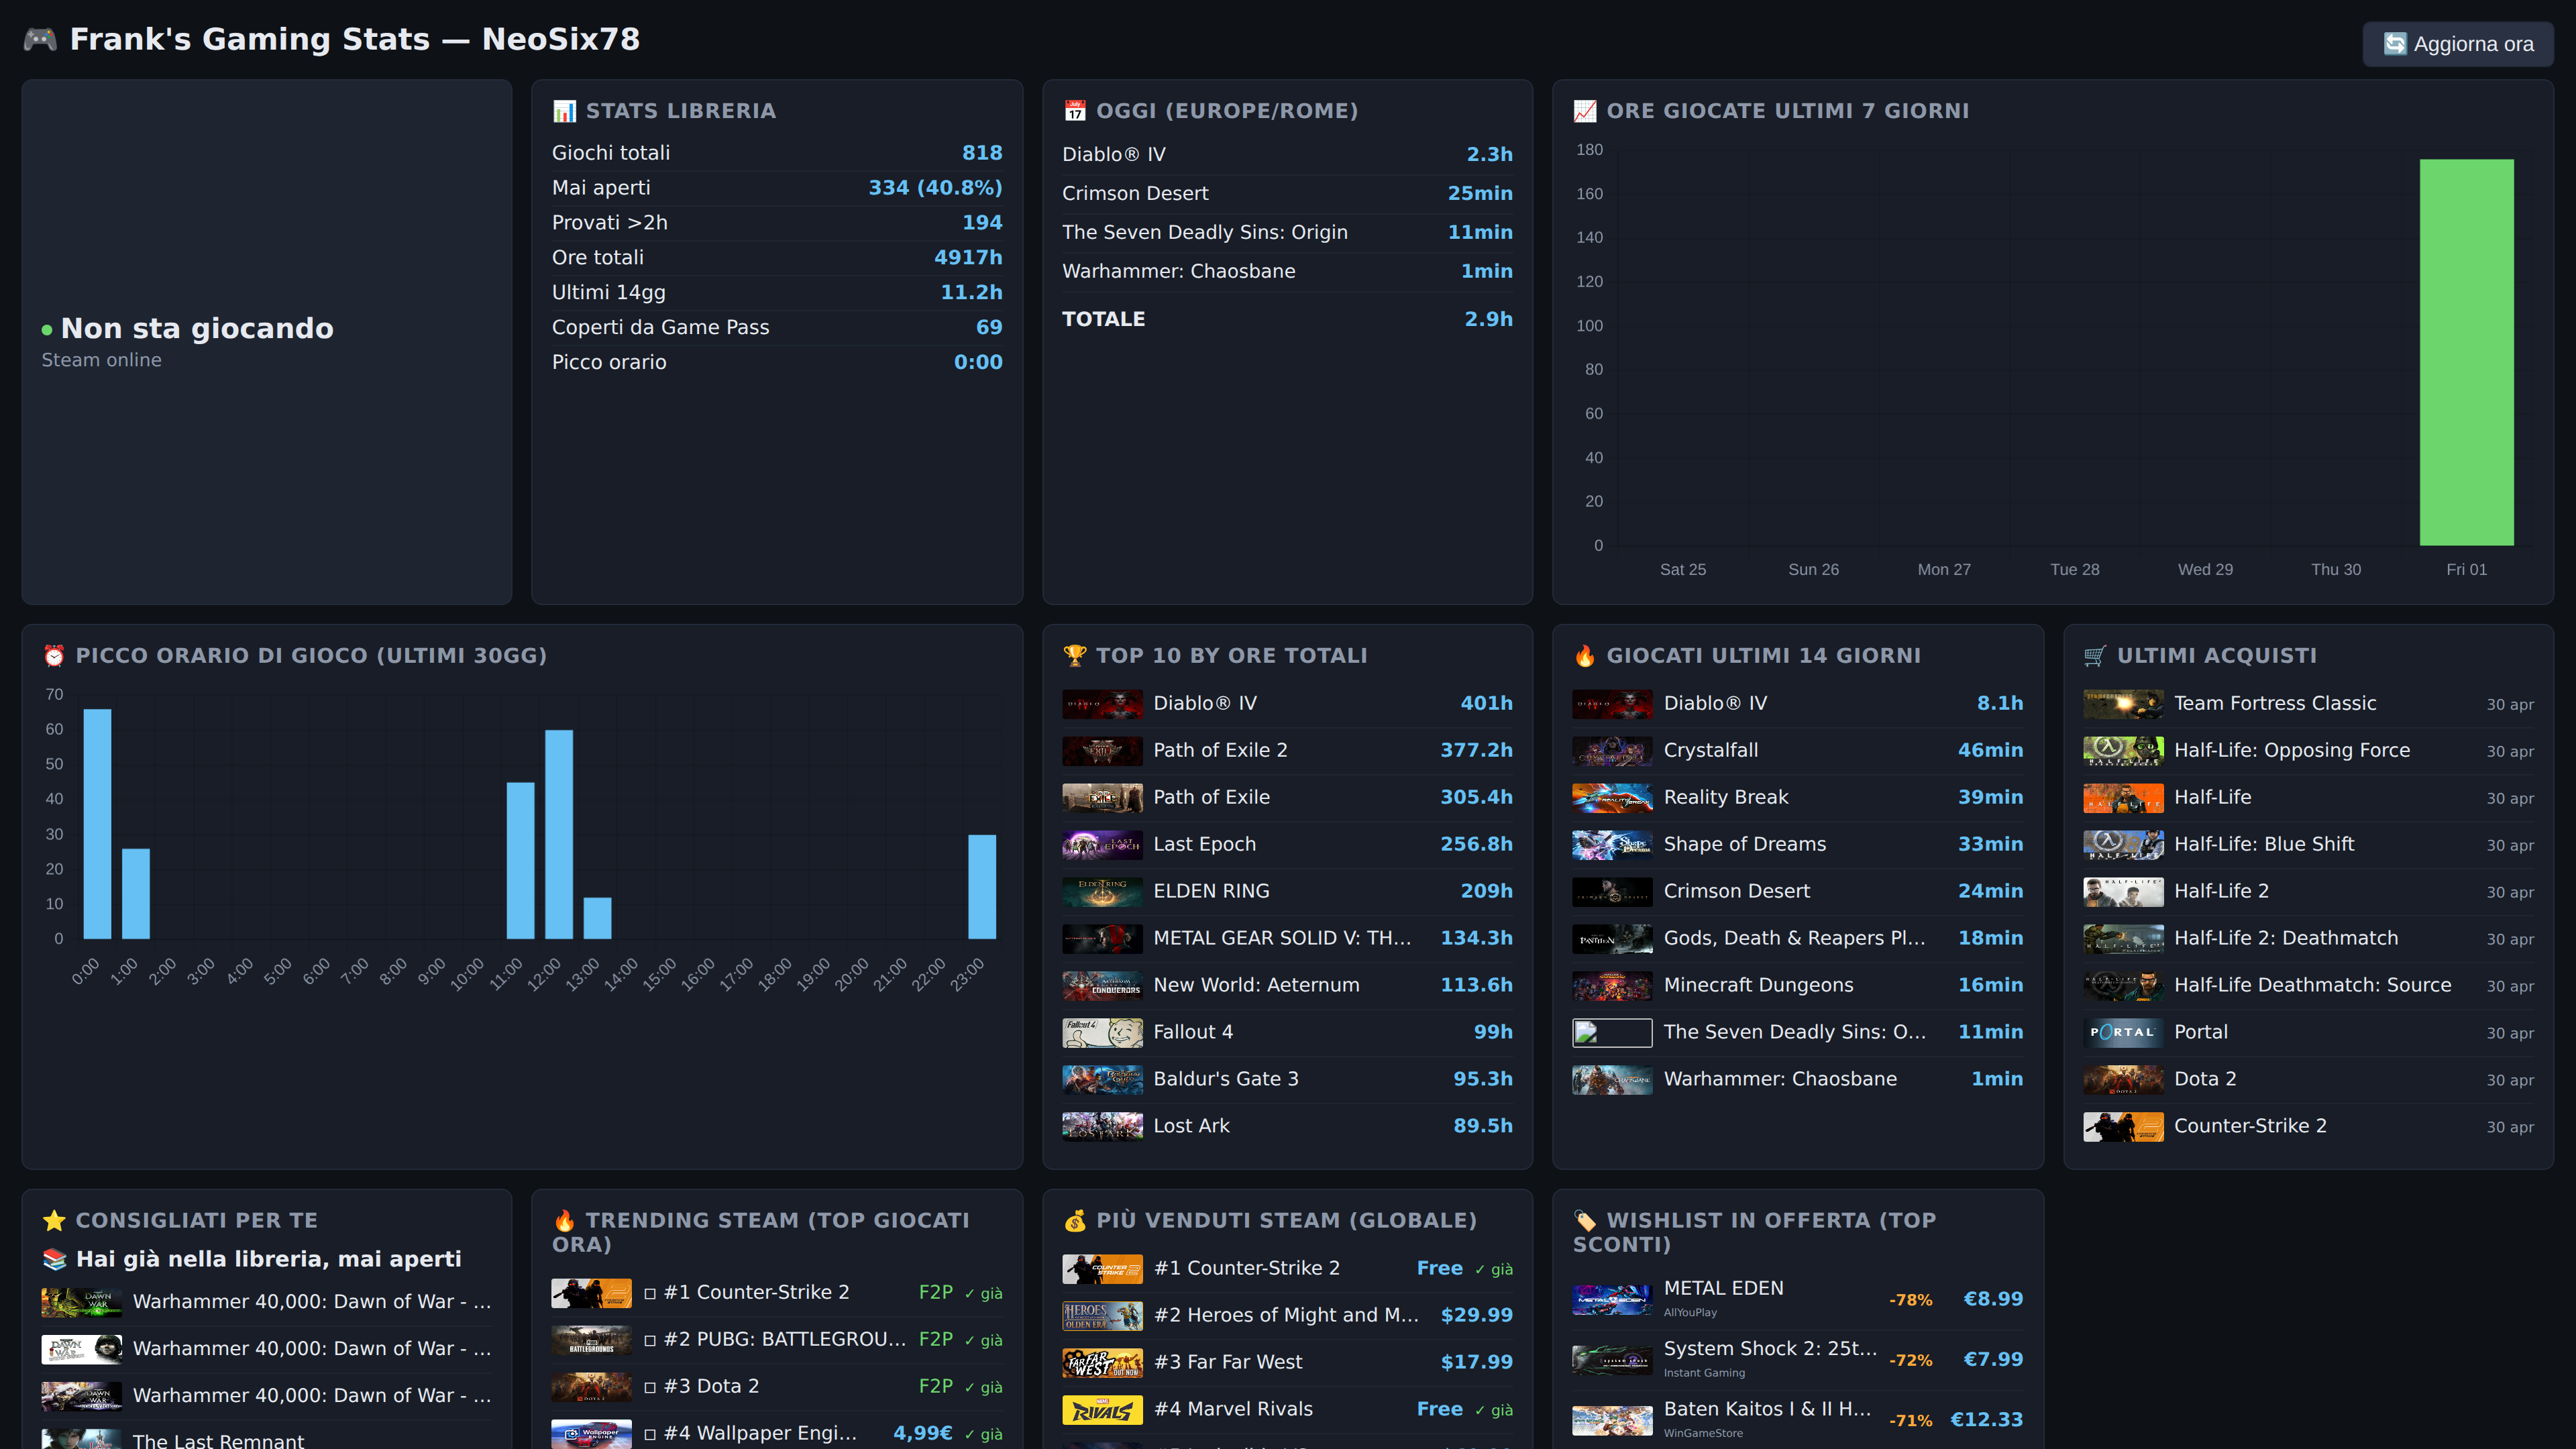Open the Crystalfall thumbnail in recent games

(x=1612, y=751)
